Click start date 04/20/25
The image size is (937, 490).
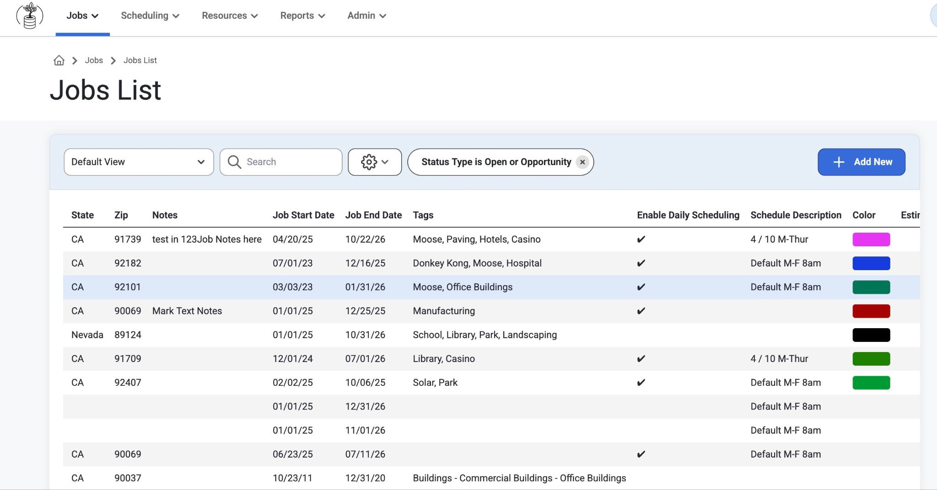point(293,240)
